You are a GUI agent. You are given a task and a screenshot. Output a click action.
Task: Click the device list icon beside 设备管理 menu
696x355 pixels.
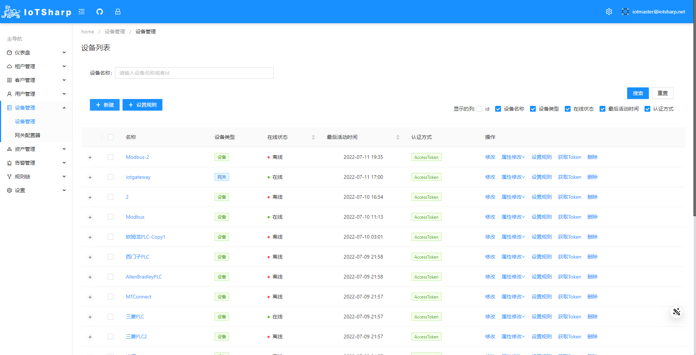(x=9, y=108)
